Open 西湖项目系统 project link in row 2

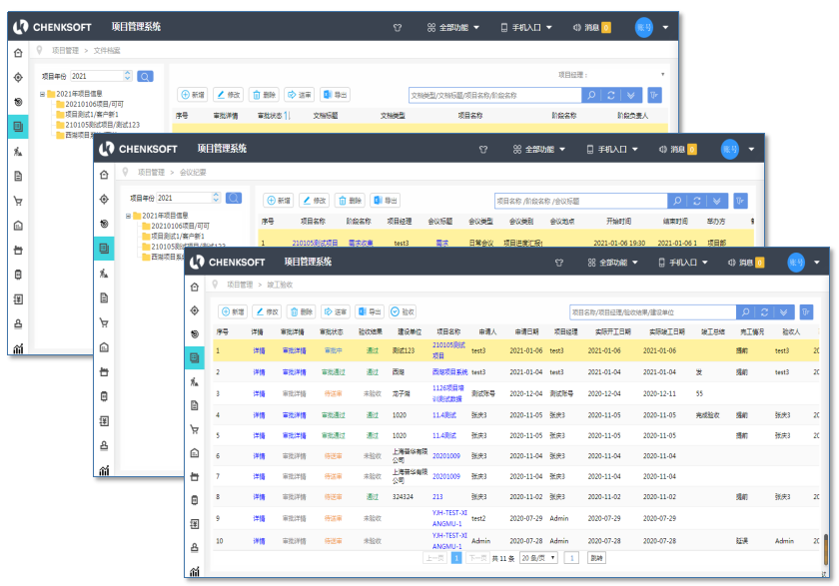coord(450,372)
